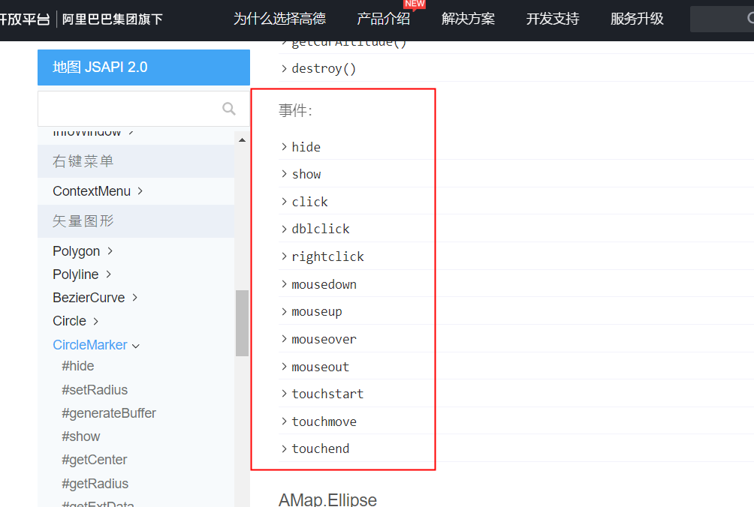The image size is (754, 507).
Task: Open 开发支持 menu item
Action: tap(553, 19)
